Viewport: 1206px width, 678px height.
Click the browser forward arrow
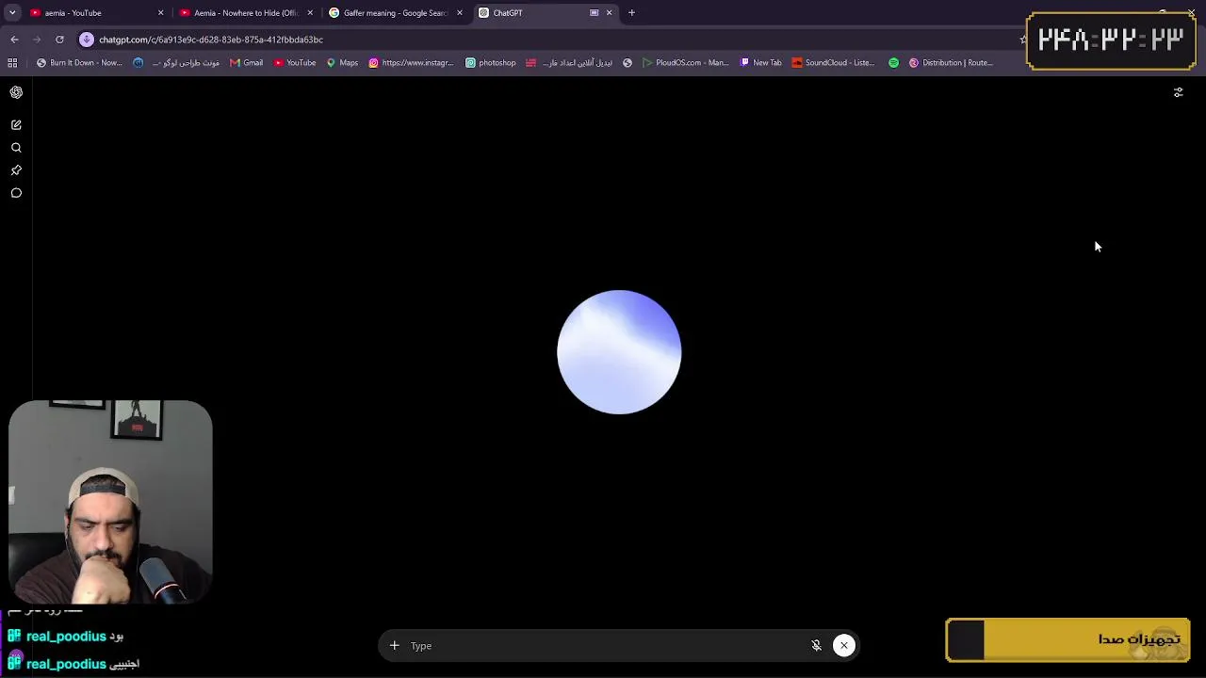click(37, 40)
